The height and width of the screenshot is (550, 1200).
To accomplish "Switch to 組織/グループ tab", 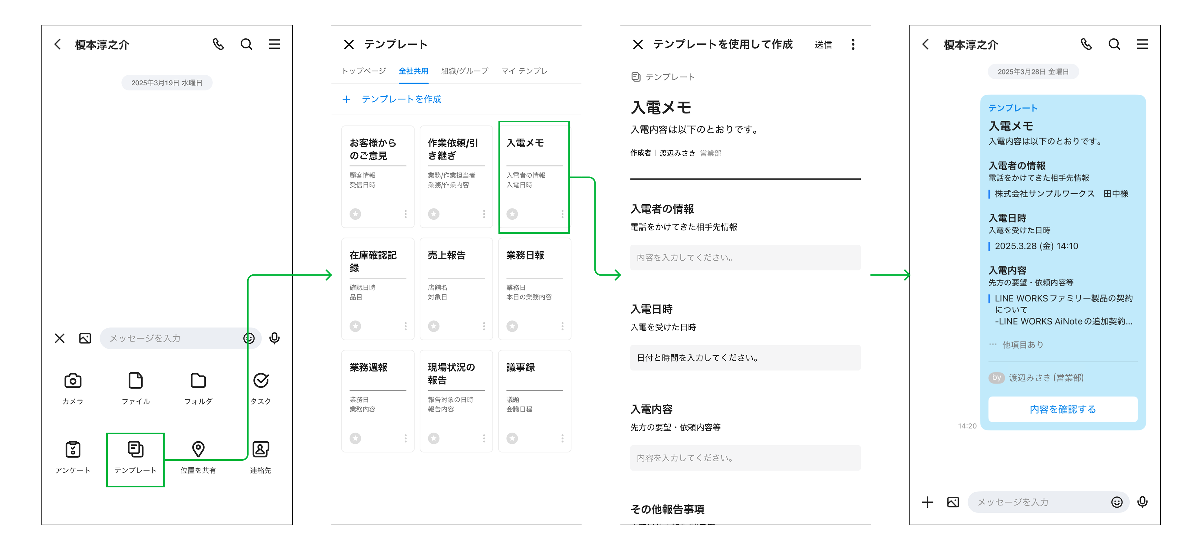I will tap(465, 71).
